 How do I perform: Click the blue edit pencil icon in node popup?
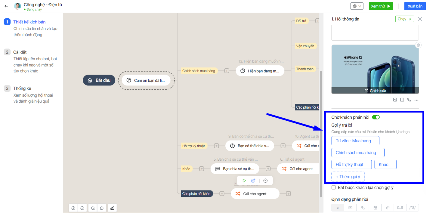point(253,180)
